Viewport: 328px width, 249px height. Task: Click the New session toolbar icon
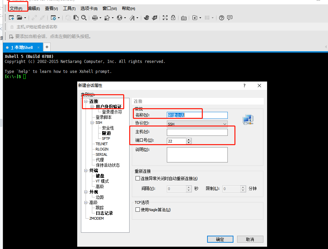(11, 18)
